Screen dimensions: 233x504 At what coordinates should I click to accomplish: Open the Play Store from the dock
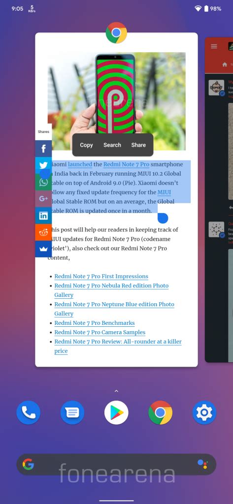[116, 412]
